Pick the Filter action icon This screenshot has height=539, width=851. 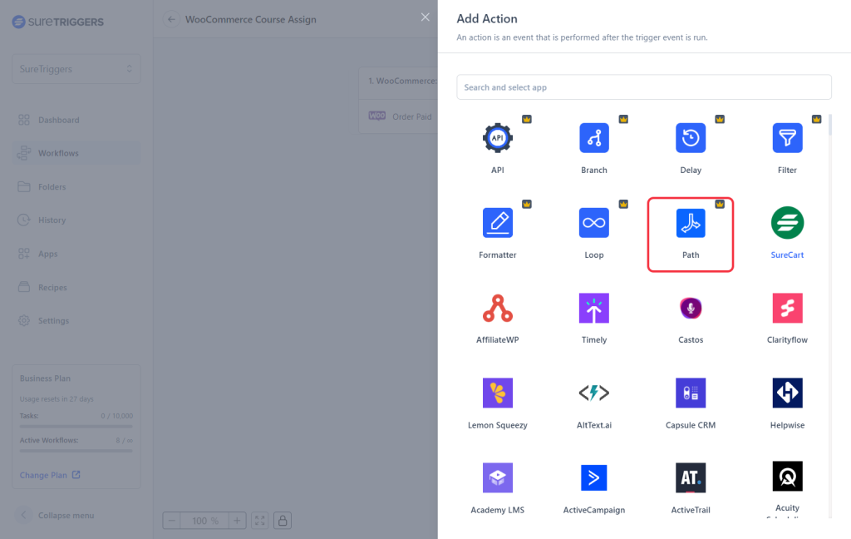pyautogui.click(x=786, y=138)
